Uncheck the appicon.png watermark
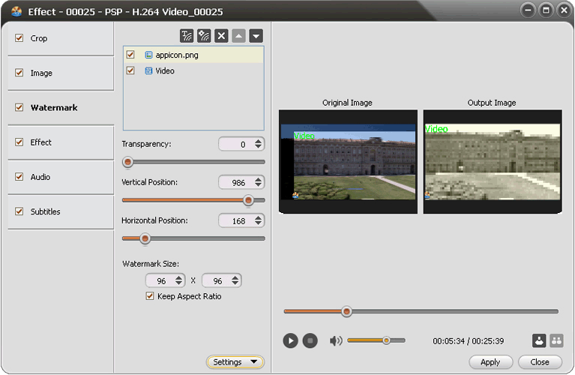The image size is (575, 375). tap(130, 55)
